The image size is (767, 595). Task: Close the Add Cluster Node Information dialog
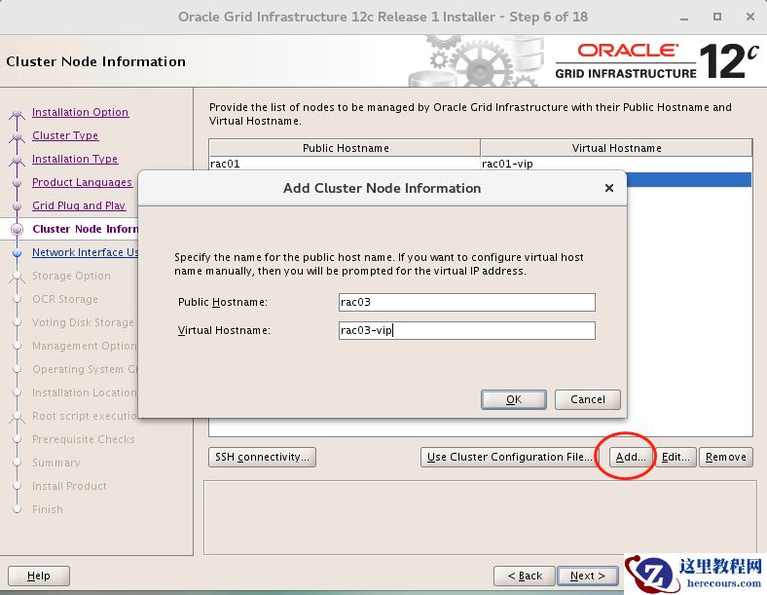pyautogui.click(x=609, y=188)
